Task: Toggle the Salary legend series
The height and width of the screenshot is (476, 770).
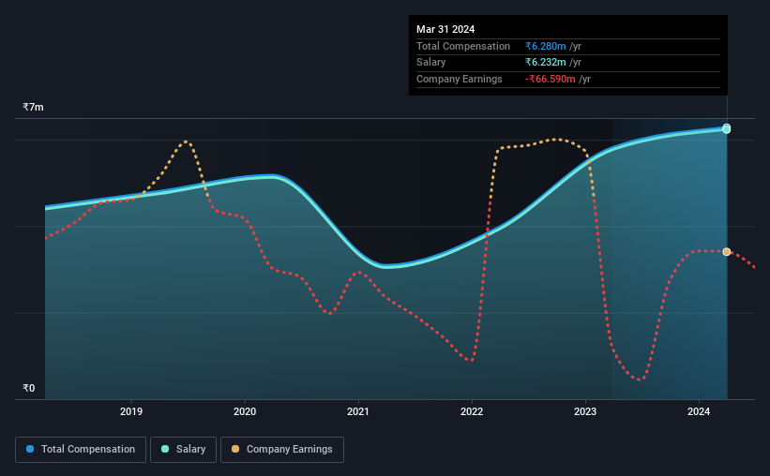Action: coord(183,450)
